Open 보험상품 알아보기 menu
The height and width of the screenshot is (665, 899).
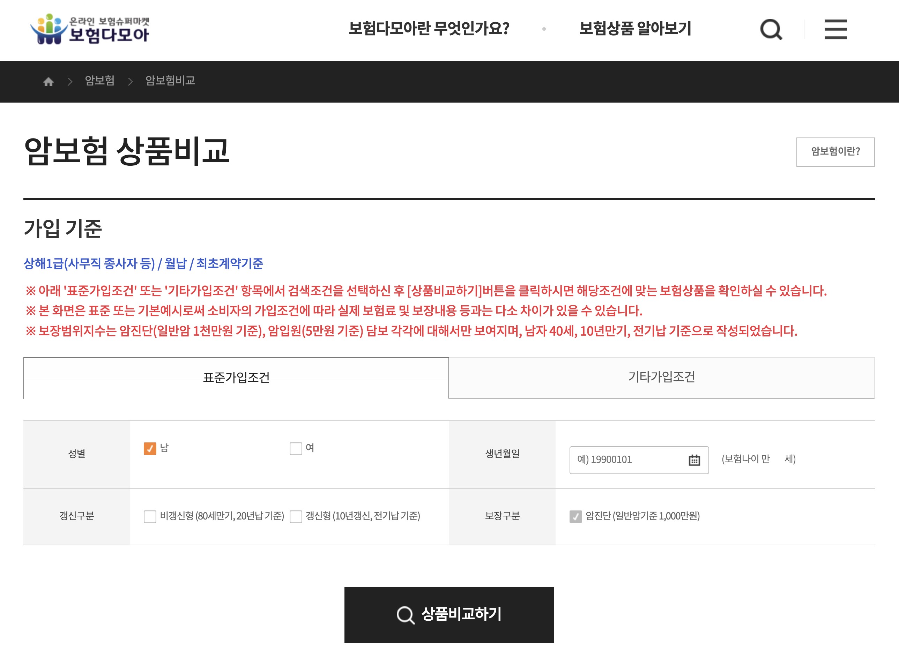coord(635,29)
